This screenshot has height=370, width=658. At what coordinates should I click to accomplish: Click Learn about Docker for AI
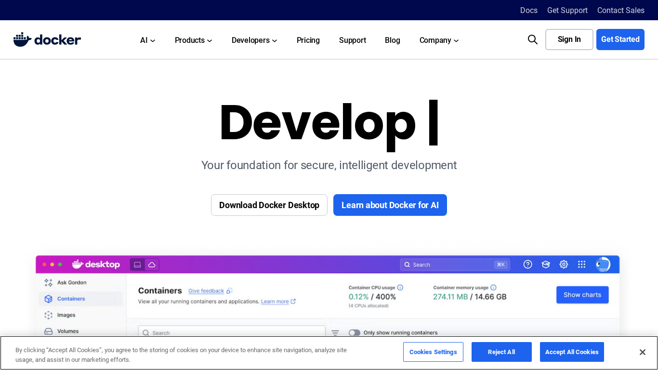[390, 205]
